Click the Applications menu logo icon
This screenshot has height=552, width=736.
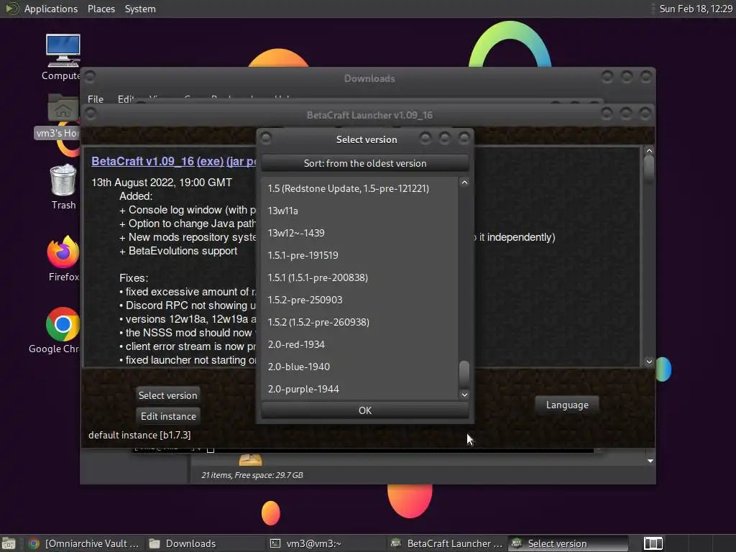(x=11, y=9)
